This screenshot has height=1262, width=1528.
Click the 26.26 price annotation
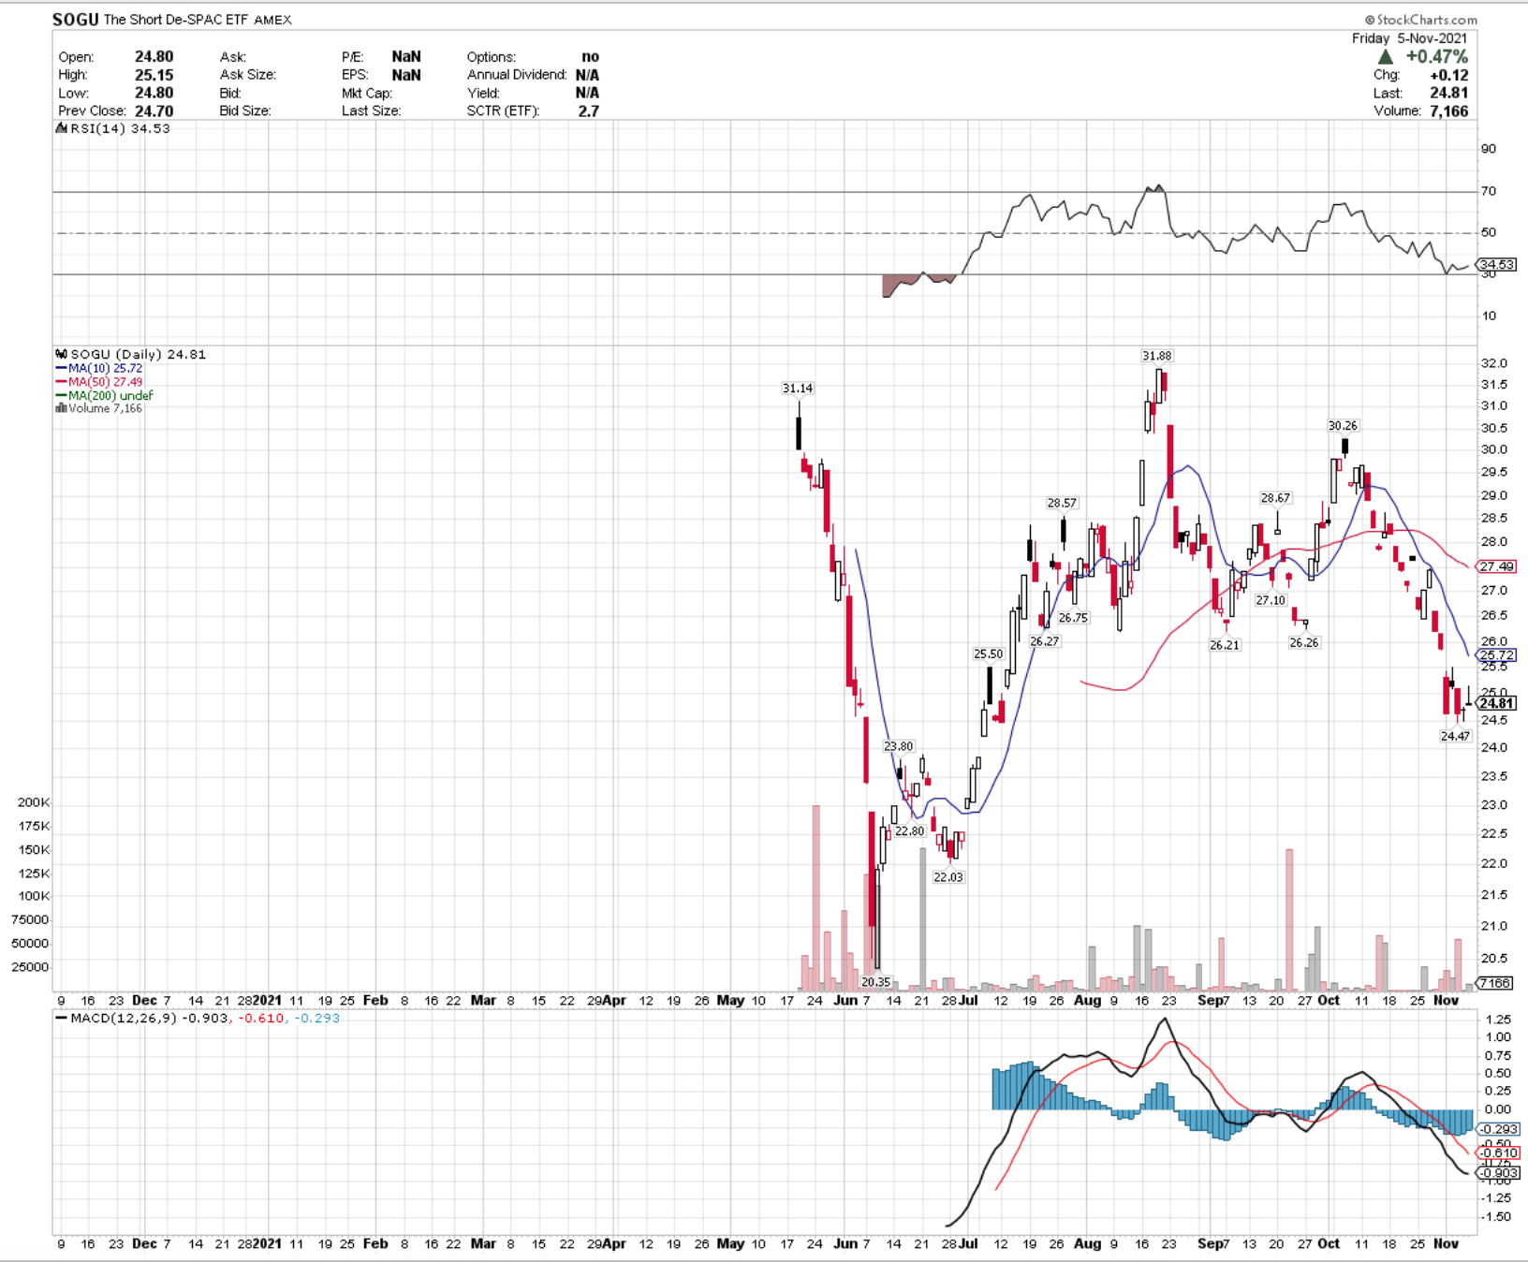(1303, 642)
